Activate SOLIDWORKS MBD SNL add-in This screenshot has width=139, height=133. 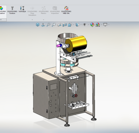[x=66, y=10]
